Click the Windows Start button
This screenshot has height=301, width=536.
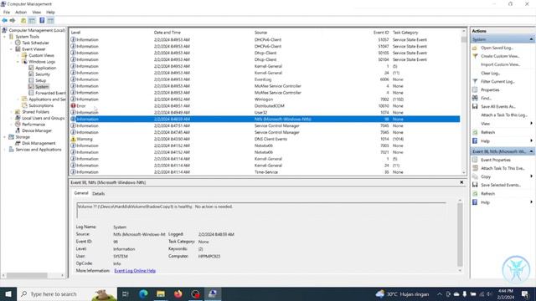8,293
